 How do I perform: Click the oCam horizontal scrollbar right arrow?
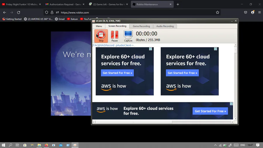(x=232, y=122)
